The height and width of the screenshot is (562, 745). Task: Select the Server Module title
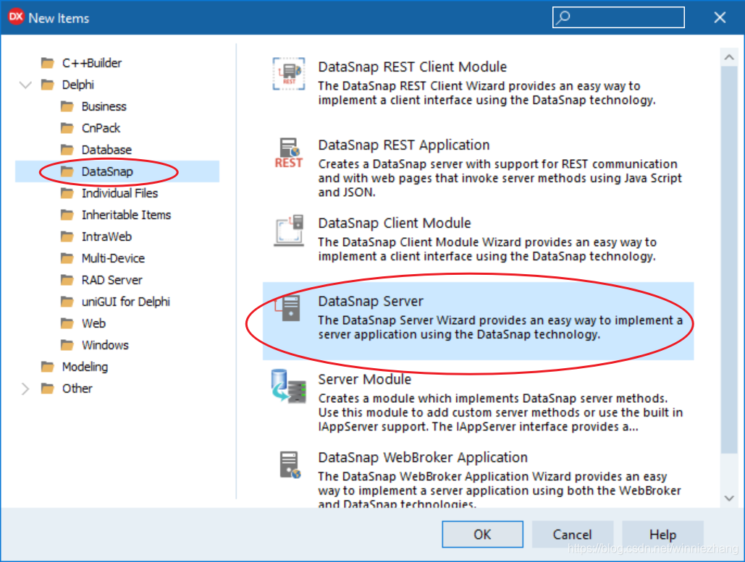pos(364,379)
